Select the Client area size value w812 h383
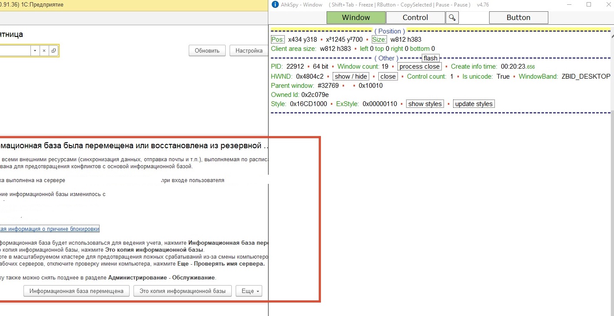The image size is (614, 316). click(x=335, y=49)
